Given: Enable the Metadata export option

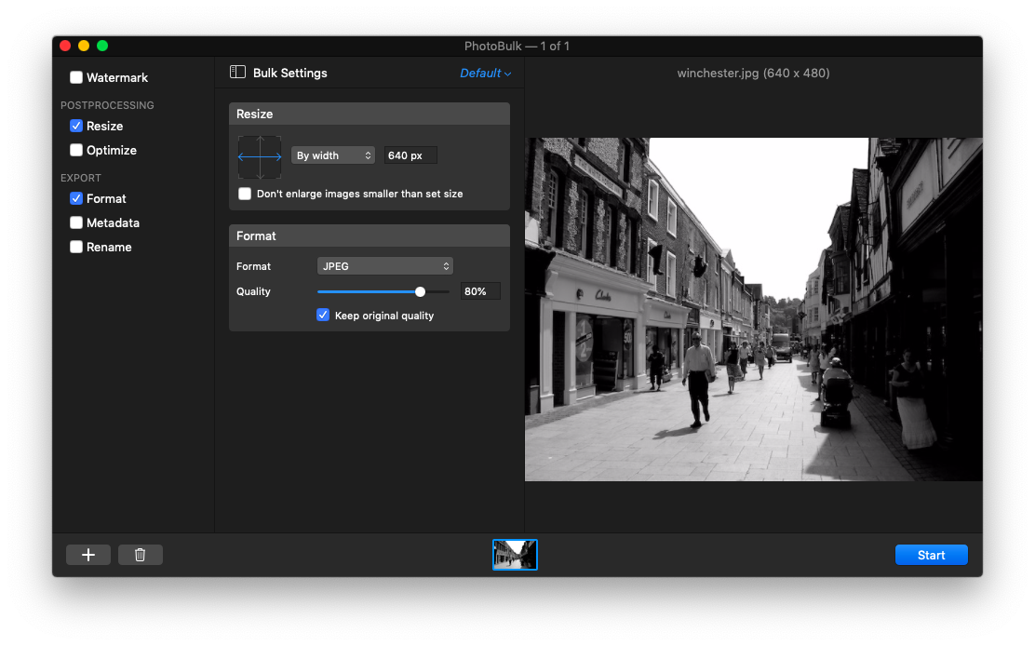Looking at the screenshot, I should tap(76, 222).
